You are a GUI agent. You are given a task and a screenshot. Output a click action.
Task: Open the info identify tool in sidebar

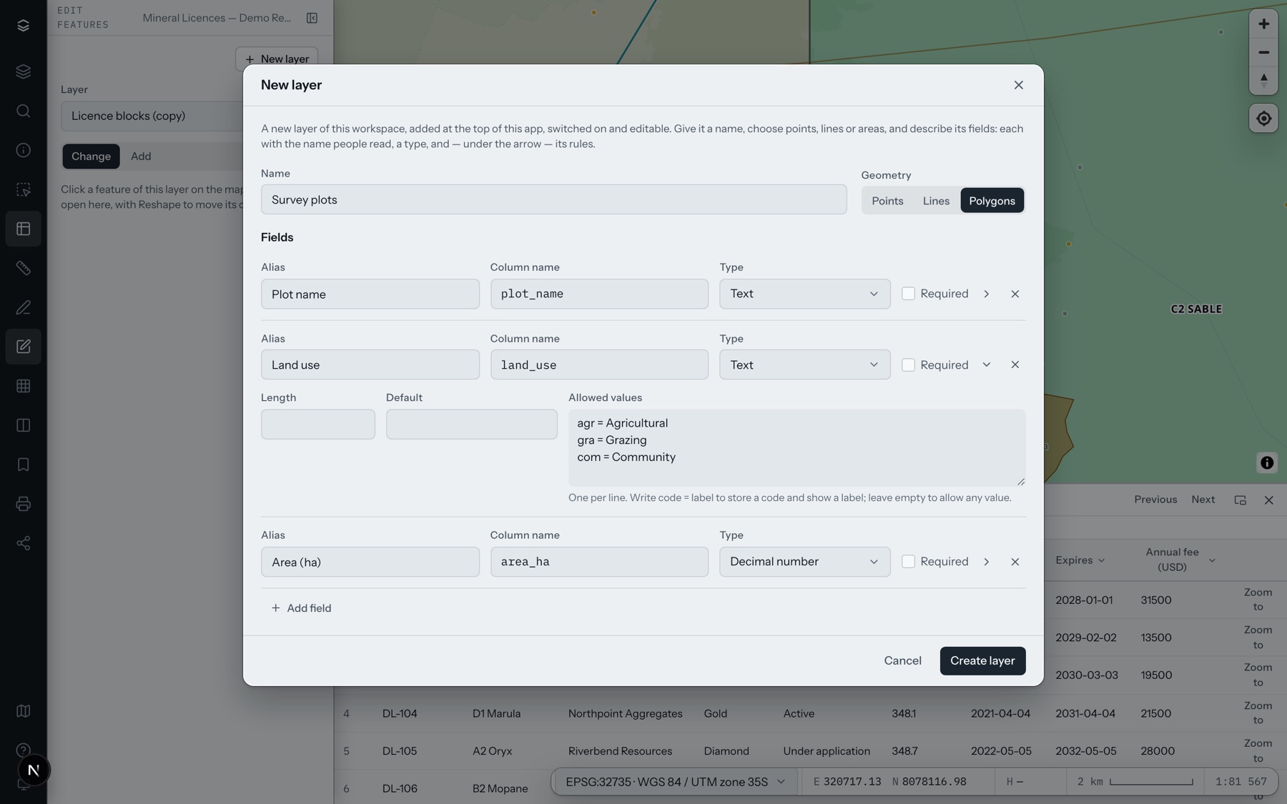click(23, 150)
